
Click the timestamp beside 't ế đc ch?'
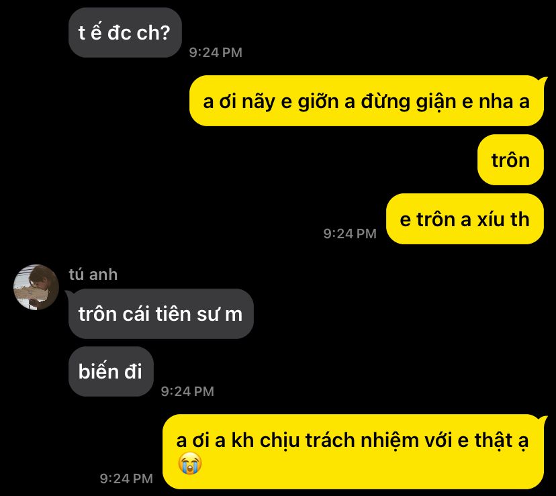[x=216, y=52]
